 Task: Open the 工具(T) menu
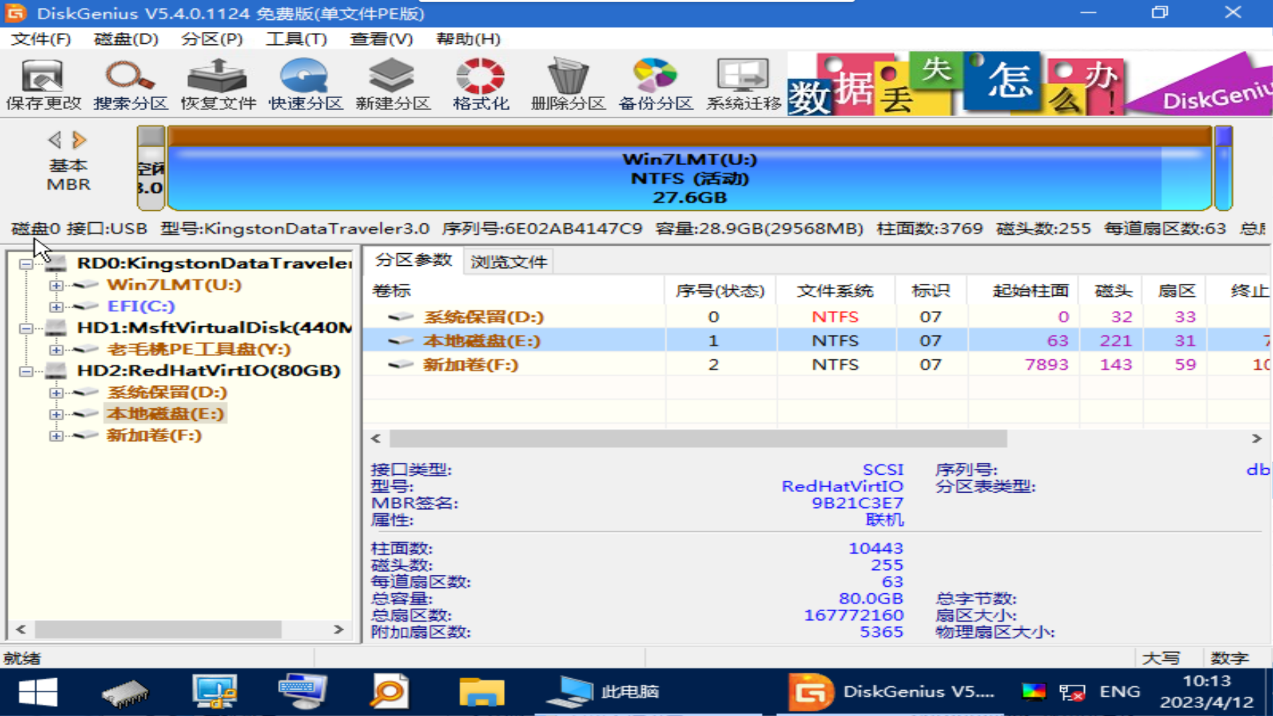[296, 39]
